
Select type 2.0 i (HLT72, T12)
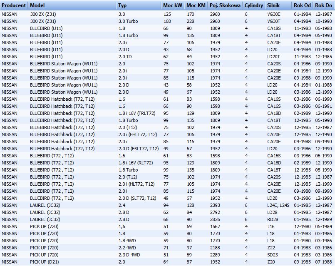(136, 184)
